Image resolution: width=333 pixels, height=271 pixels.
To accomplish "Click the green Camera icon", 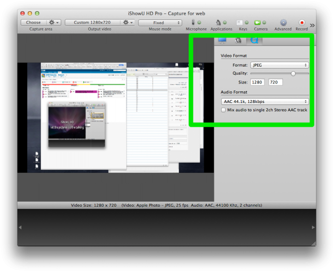I will pyautogui.click(x=258, y=22).
